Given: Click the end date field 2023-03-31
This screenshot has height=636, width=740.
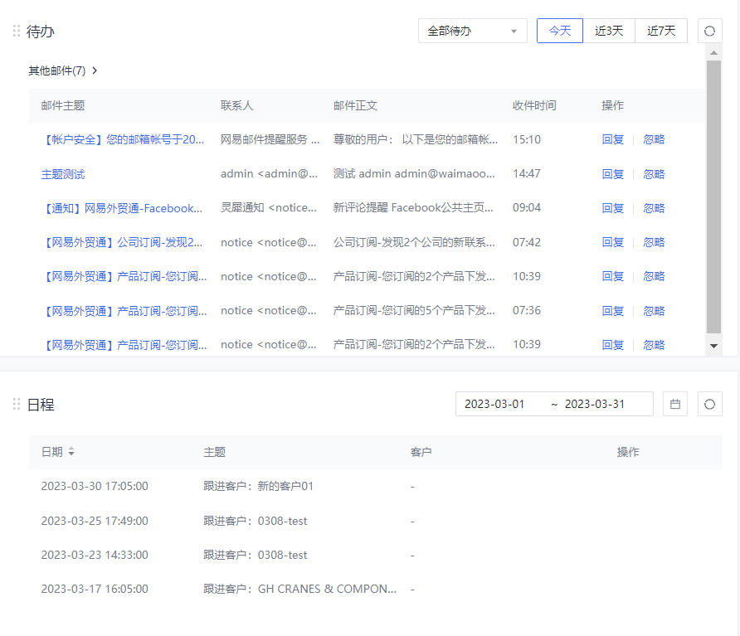Looking at the screenshot, I should (594, 405).
